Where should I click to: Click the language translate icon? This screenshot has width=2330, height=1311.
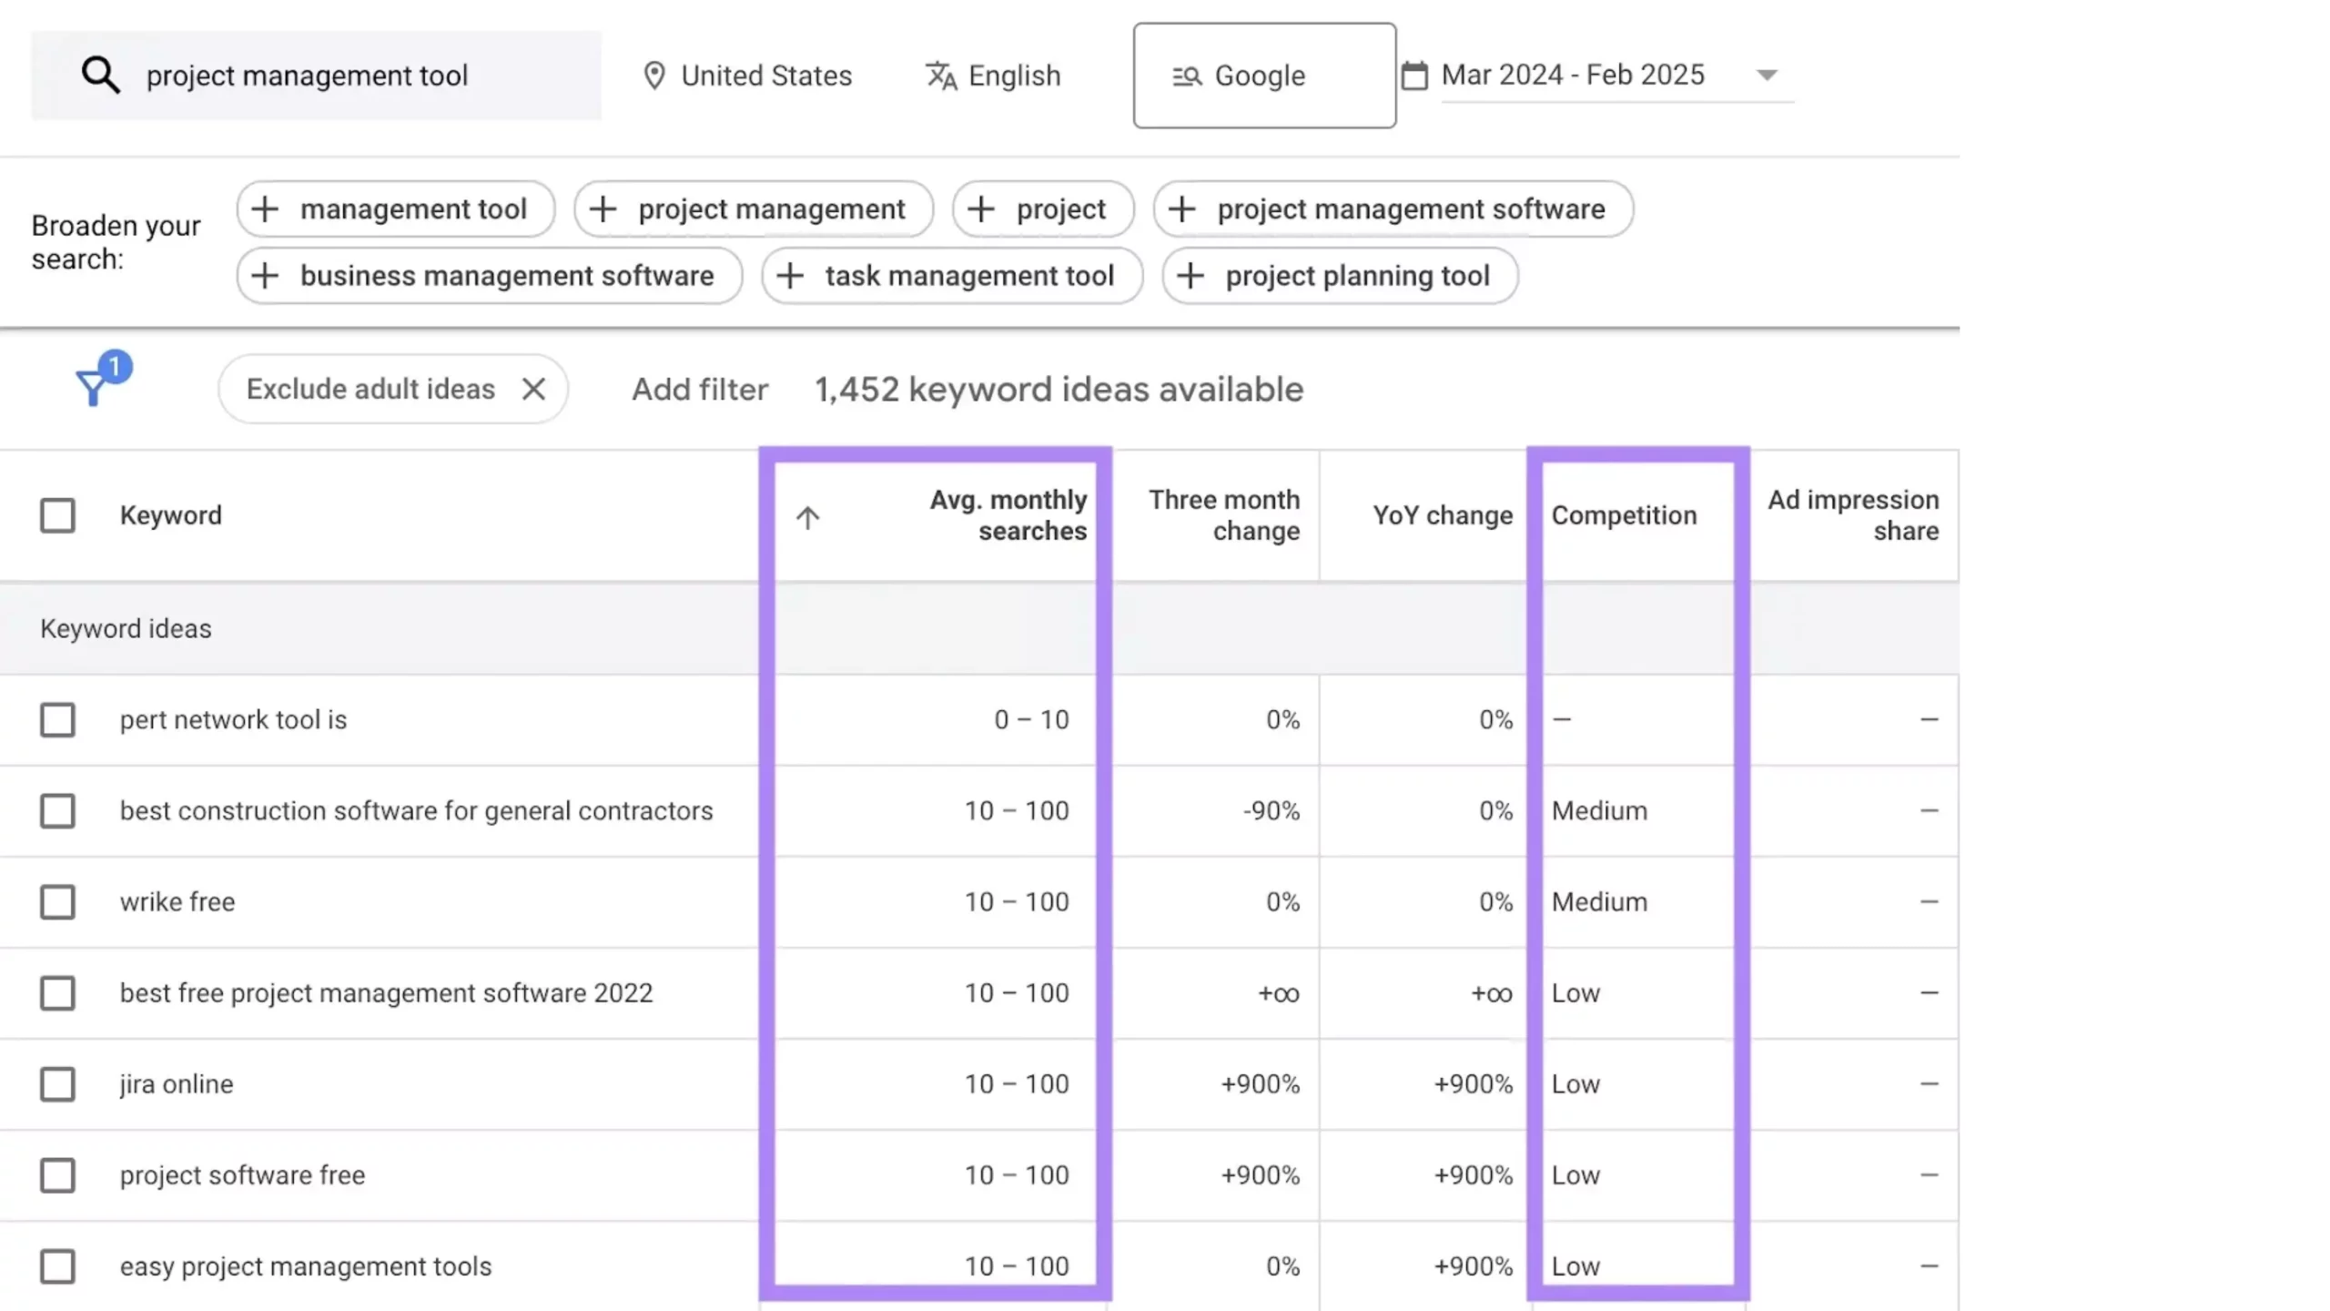tap(940, 76)
